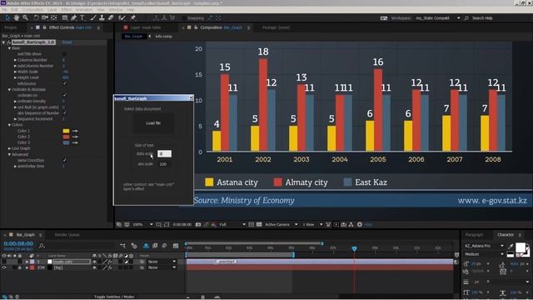Open the yellow Color 1 swatch
The image size is (533, 300).
(67, 131)
